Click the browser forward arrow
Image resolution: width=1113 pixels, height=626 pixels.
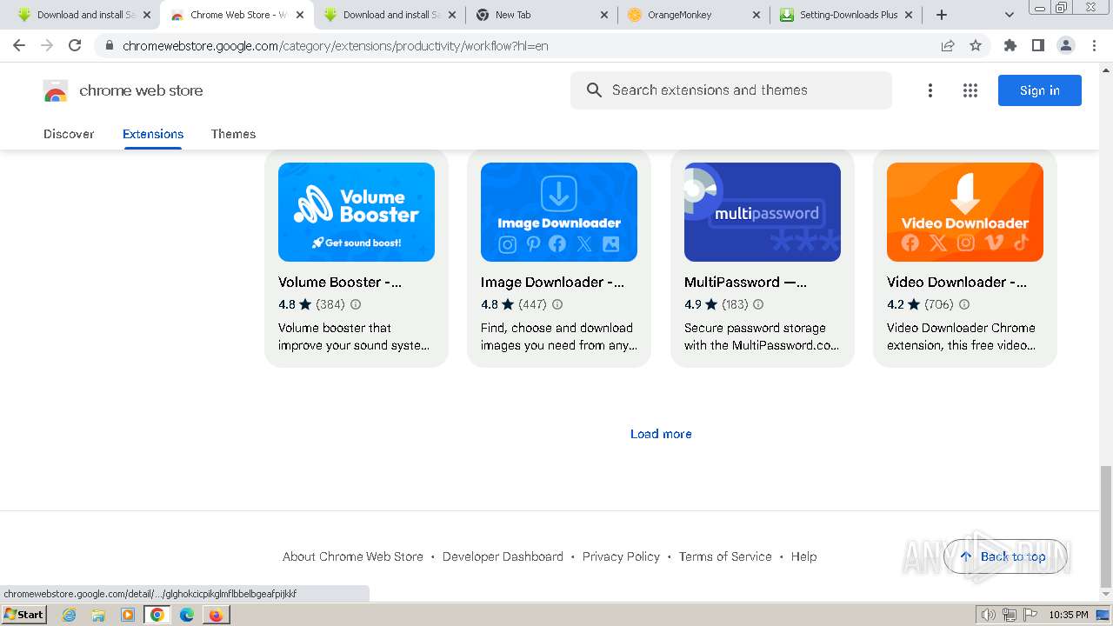pos(47,45)
